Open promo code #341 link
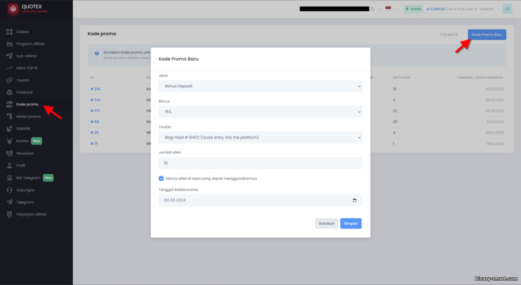This screenshot has height=285, width=521. click(95, 89)
